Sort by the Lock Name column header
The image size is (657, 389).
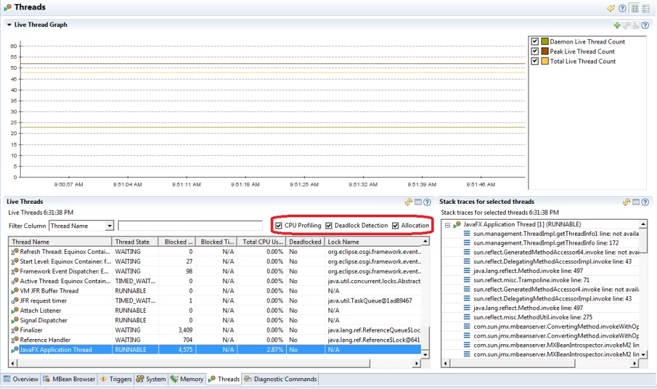(373, 242)
